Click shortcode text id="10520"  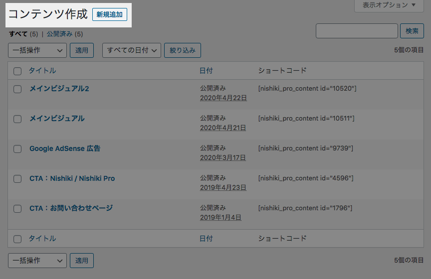tap(307, 88)
